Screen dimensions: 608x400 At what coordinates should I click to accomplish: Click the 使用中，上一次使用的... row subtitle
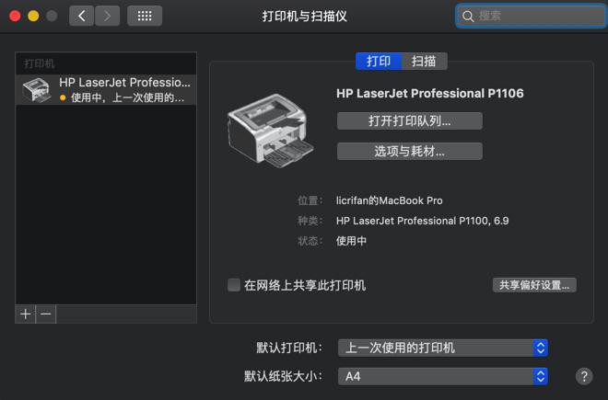127,97
